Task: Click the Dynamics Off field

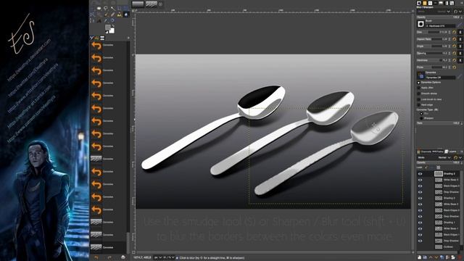Action: click(440, 78)
